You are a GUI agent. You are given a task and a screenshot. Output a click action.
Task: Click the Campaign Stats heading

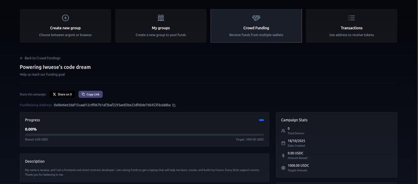point(294,120)
